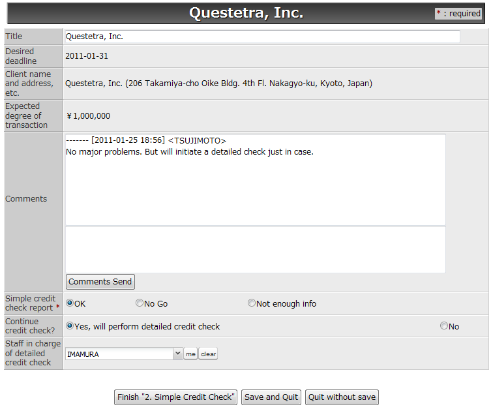Screen dimensions: 493x411
Task: Click the 'Comments' row label
Action: click(26, 199)
